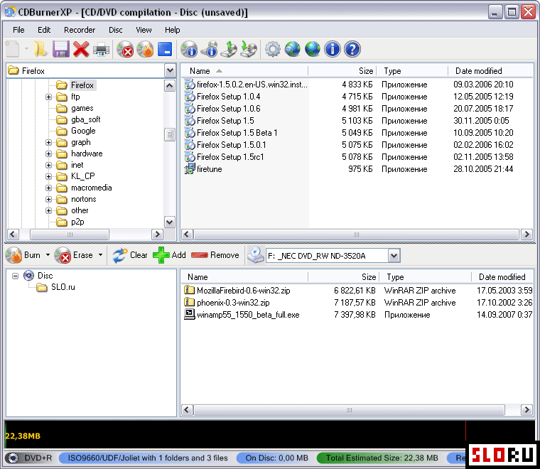Click the winamp55_1550_beta_full.exe file icon
Image resolution: width=540 pixels, height=469 pixels.
click(190, 314)
